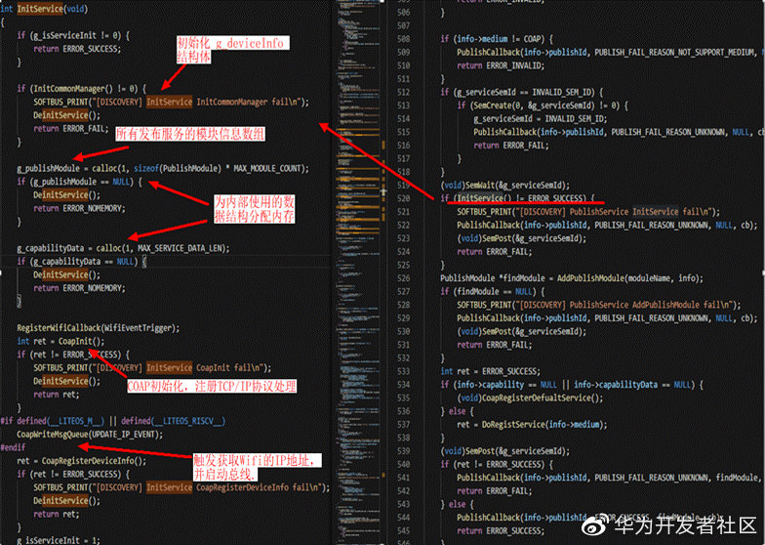Click the 'ret = CoapRegisterDeviceInfo();' line
This screenshot has width=765, height=545.
tap(82, 461)
